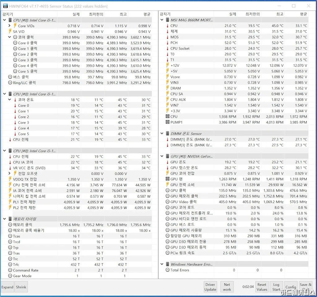
Task: Click the 0:02:04 elapsed time display
Action: coord(248,287)
